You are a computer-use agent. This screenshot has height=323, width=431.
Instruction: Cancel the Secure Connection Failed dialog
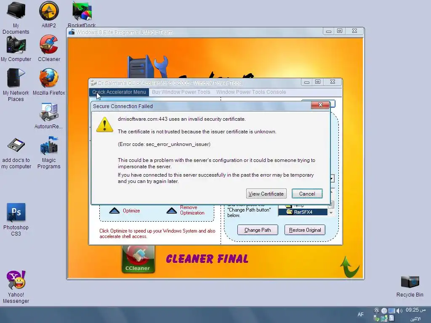[307, 193]
